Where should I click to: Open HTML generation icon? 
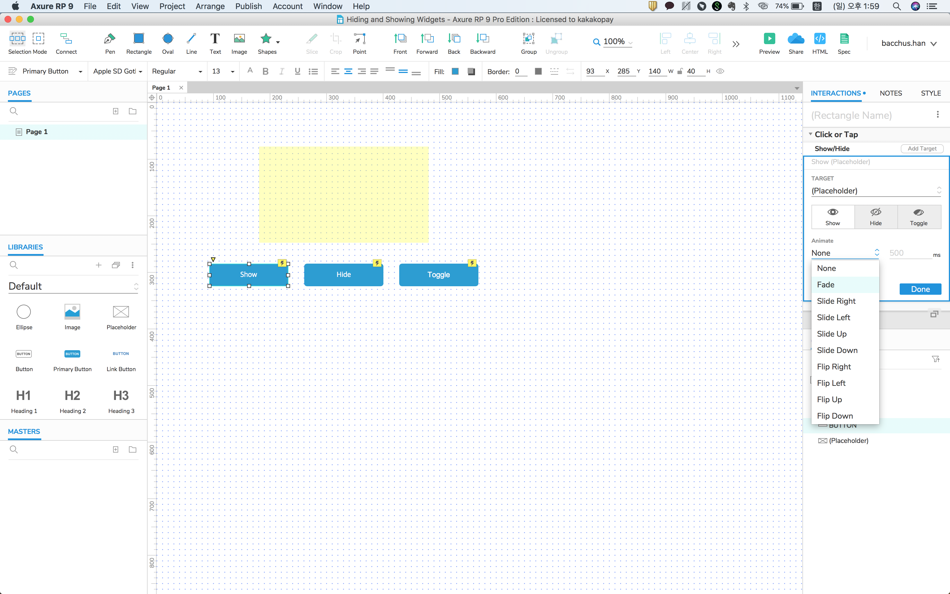(x=820, y=39)
